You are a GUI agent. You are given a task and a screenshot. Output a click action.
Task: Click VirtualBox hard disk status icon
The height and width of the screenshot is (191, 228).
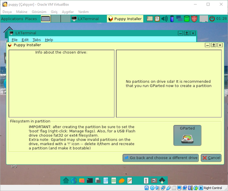(146, 188)
